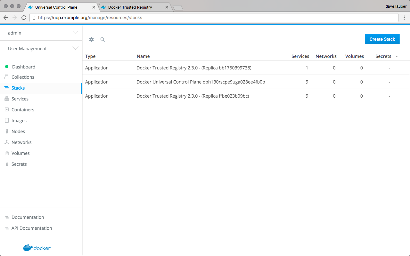410x256 pixels.
Task: Select the Dashboard menu item
Action: click(x=23, y=67)
